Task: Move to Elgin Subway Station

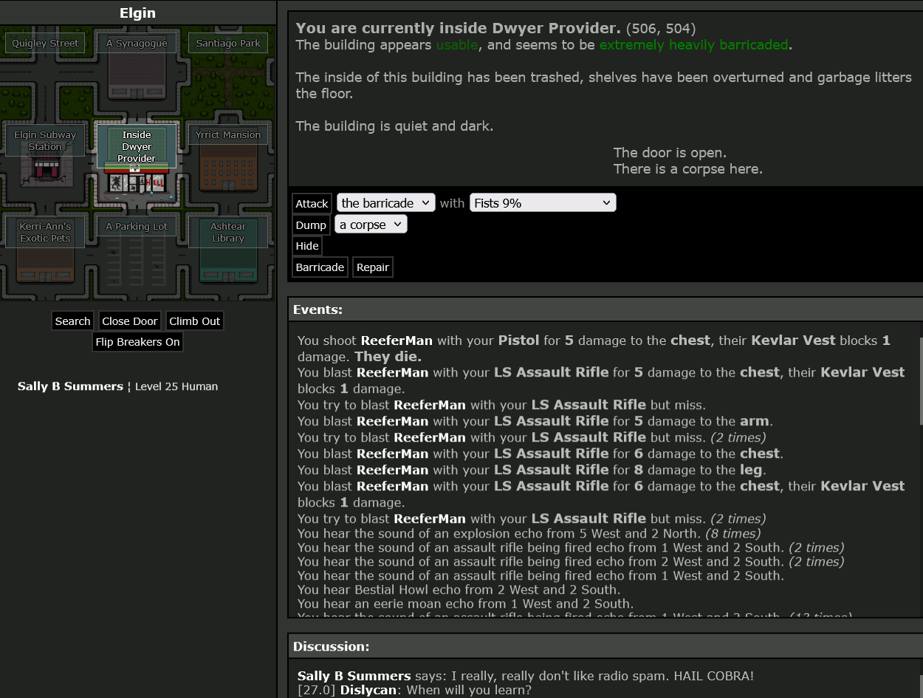Action: coord(44,140)
